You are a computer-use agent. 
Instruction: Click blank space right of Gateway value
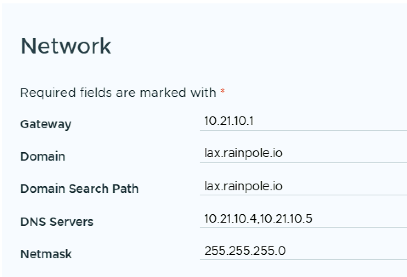click(x=340, y=121)
